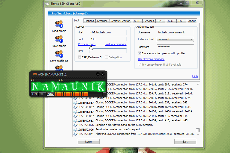Click the partially hidden profile icon below Save profile as

pos(59,68)
